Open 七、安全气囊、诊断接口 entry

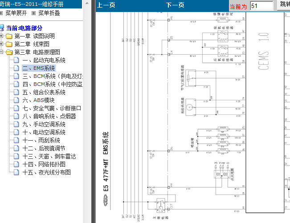52,108
